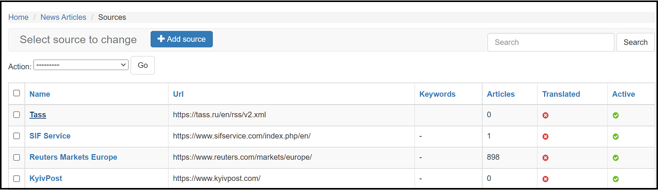The height and width of the screenshot is (190, 658).
Task: Click Active icon for Reuters Markets Europe
Action: click(x=615, y=158)
